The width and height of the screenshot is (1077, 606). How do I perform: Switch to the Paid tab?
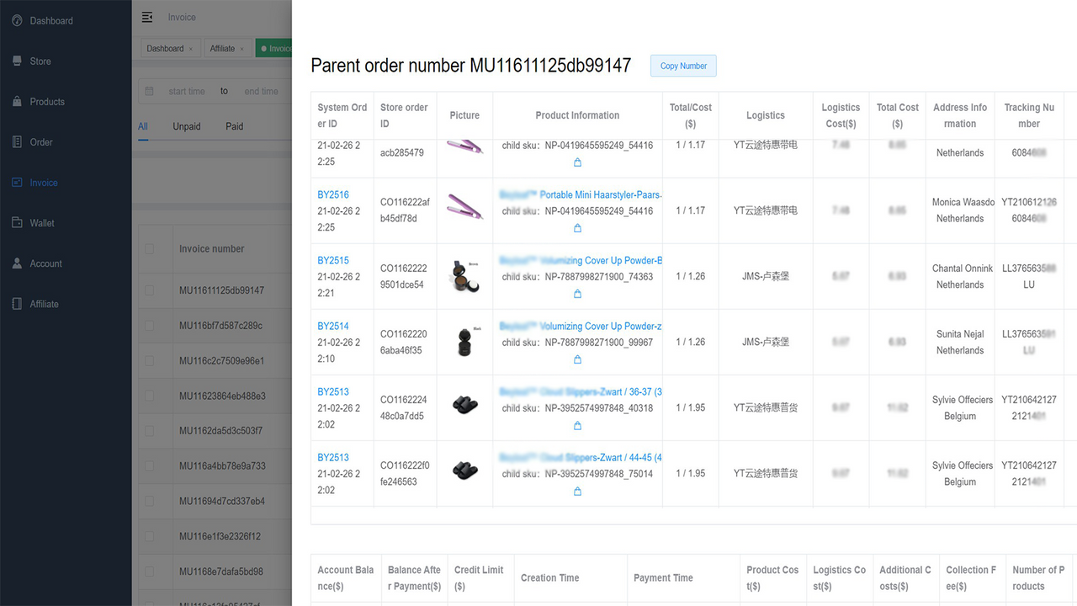coord(234,126)
